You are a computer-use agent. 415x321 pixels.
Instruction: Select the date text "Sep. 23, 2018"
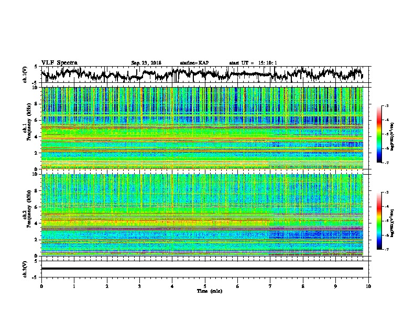(146, 63)
